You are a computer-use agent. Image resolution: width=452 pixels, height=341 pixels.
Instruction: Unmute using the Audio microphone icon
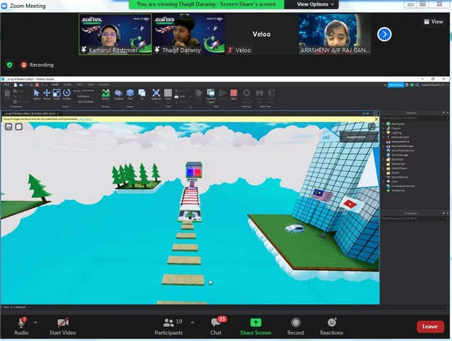click(21, 323)
